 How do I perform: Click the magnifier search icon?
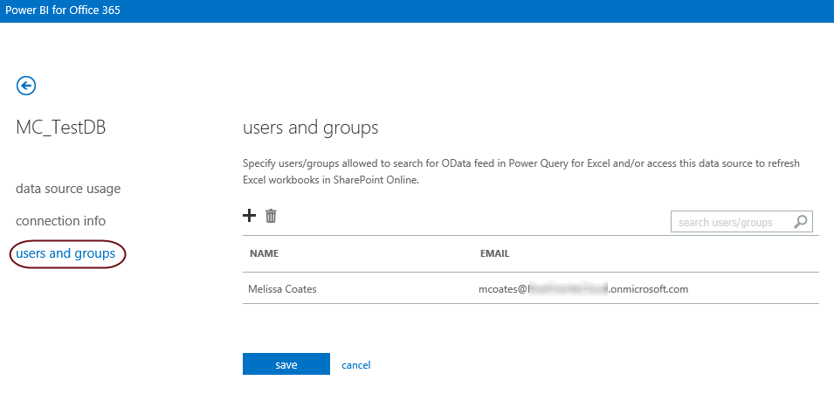click(801, 222)
